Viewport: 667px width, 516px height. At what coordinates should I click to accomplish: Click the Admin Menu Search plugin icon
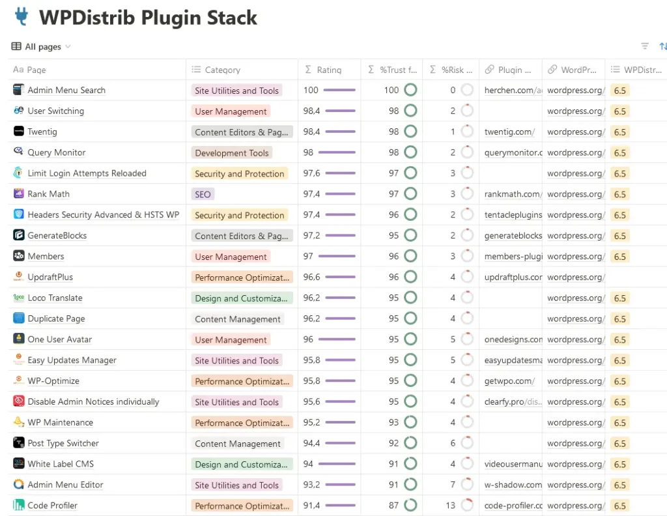19,90
